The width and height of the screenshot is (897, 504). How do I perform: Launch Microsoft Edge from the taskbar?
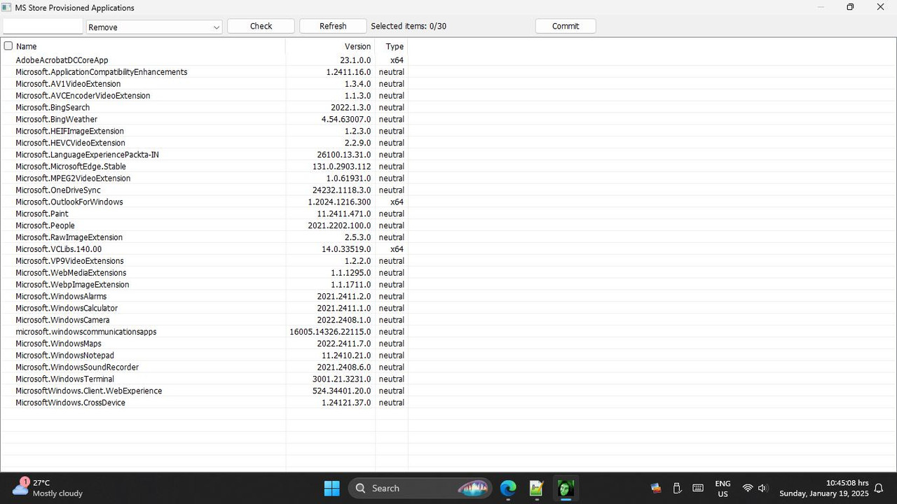[508, 488]
